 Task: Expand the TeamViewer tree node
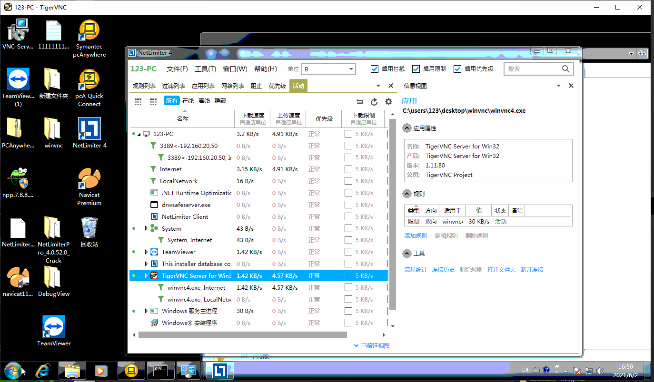coord(147,252)
